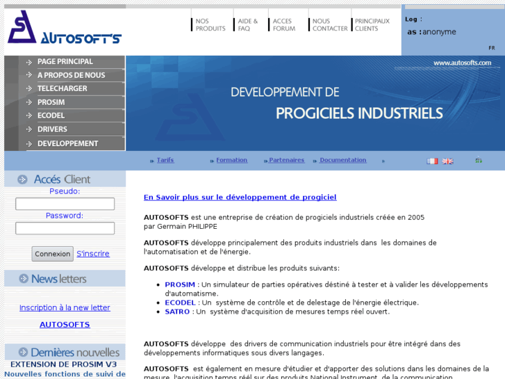Viewport: 505px width, 379px height.
Task: Click the round icon next to News letters
Action: 24,278
